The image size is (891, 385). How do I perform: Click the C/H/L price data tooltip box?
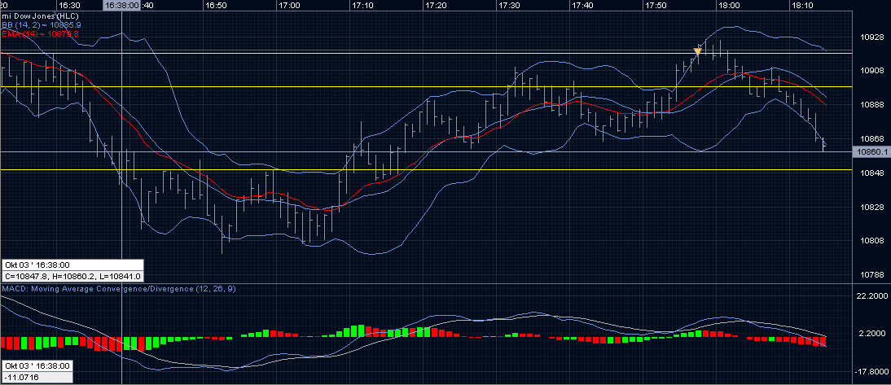point(72,277)
